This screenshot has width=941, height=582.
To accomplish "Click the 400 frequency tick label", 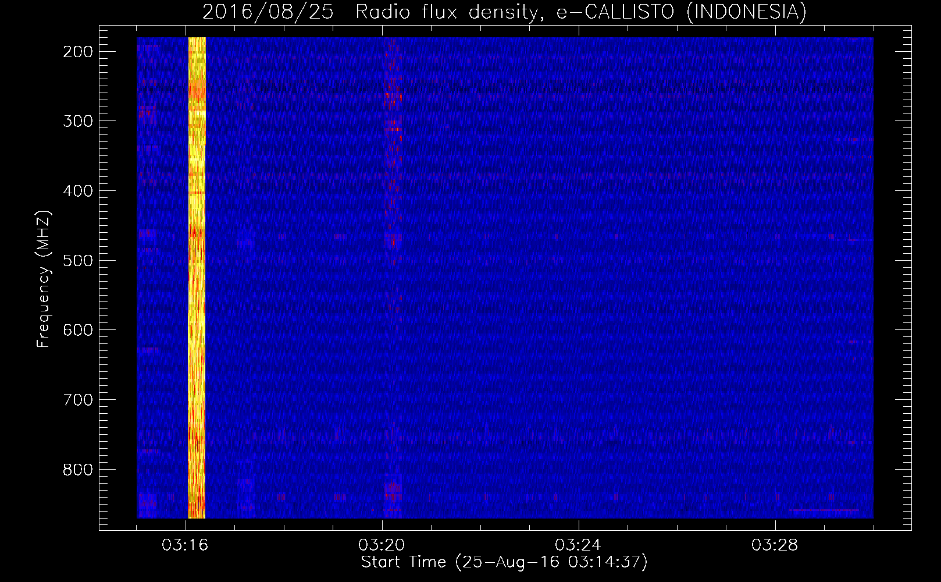I will pyautogui.click(x=78, y=191).
